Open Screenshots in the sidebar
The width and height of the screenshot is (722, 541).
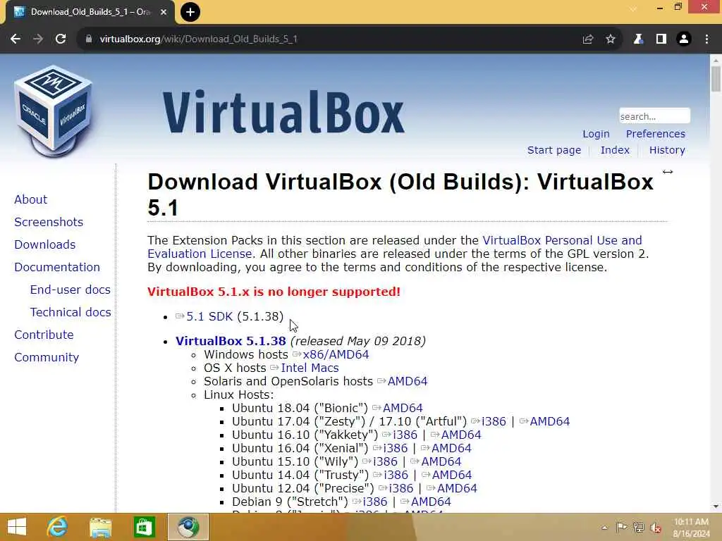coord(49,222)
